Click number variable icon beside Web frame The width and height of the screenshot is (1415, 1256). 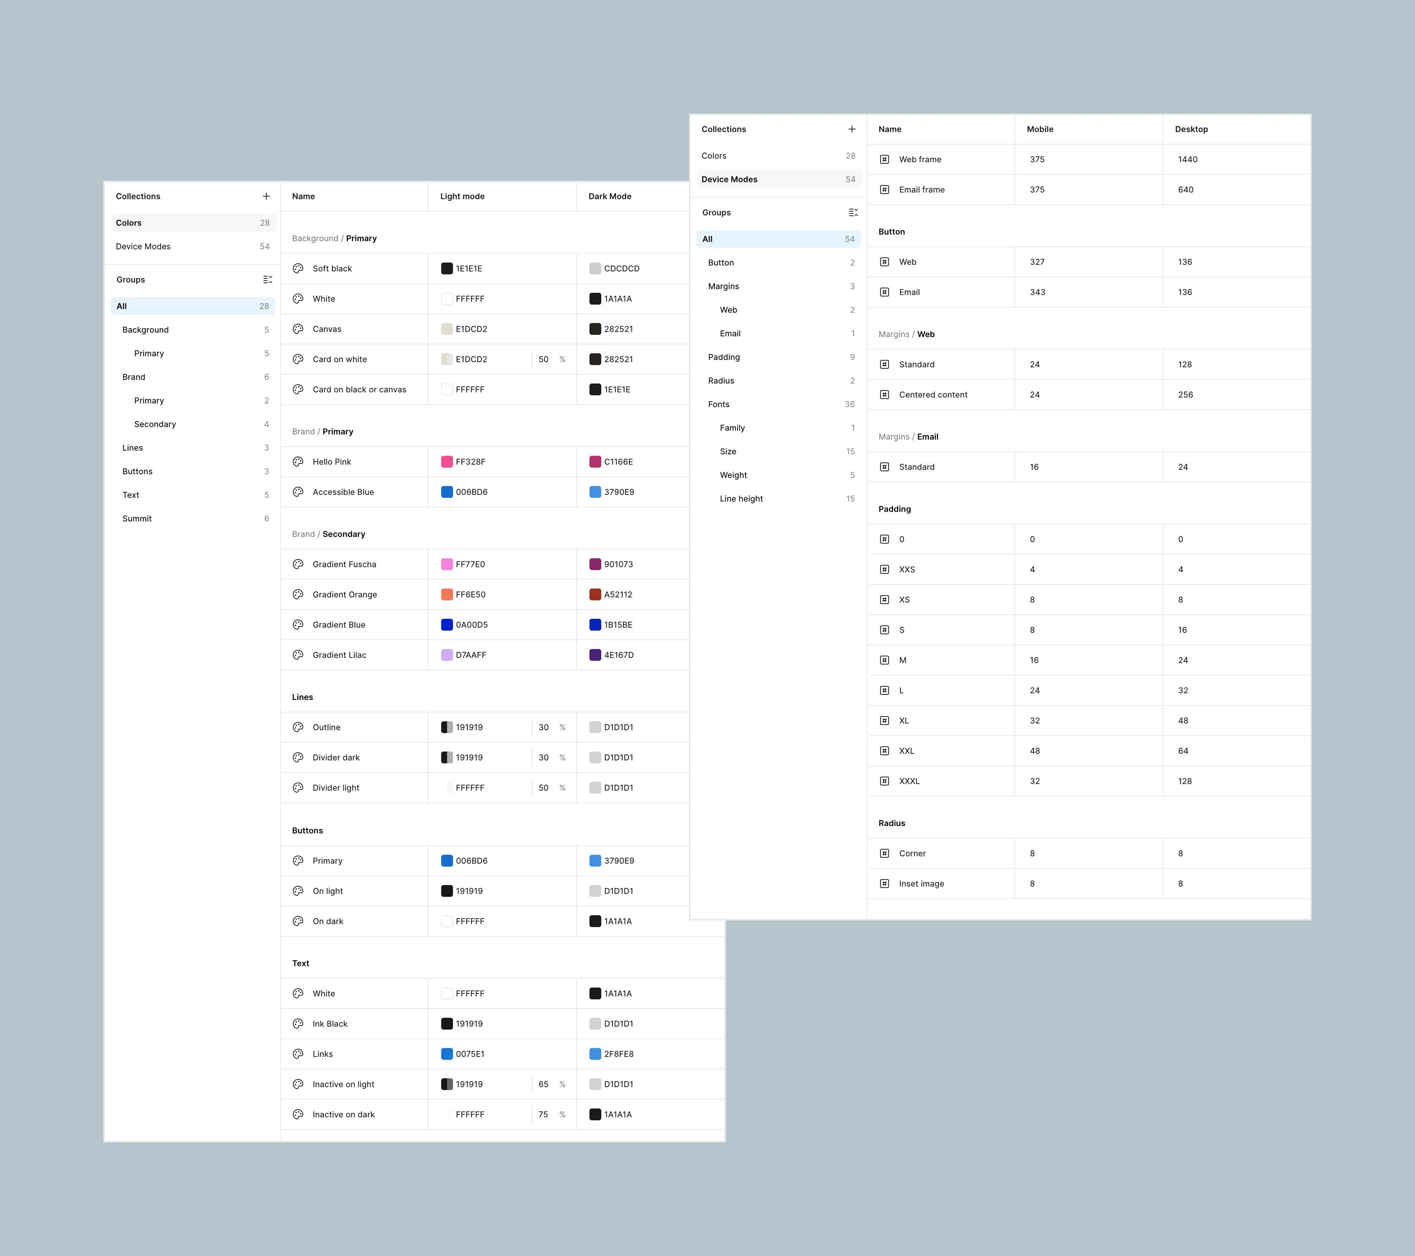coord(884,159)
